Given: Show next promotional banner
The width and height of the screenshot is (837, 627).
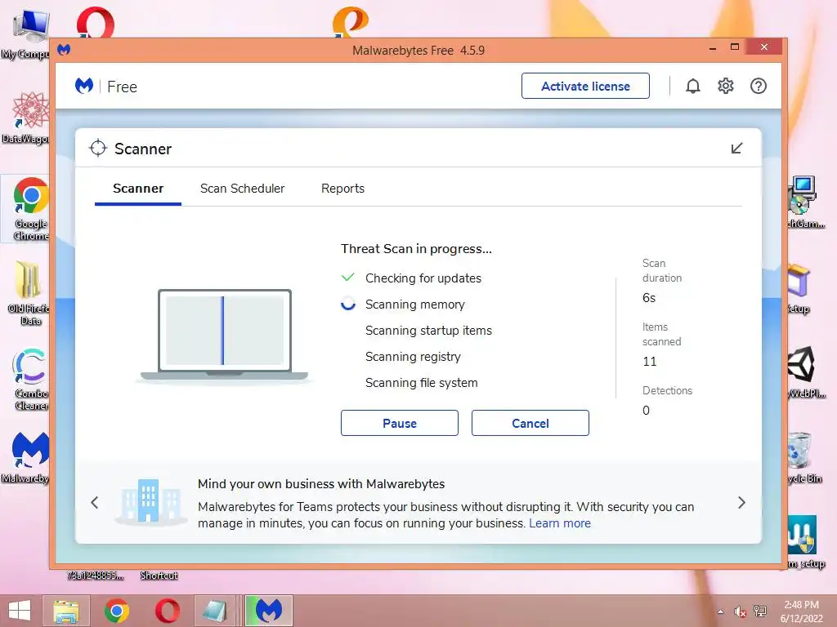Looking at the screenshot, I should (741, 502).
